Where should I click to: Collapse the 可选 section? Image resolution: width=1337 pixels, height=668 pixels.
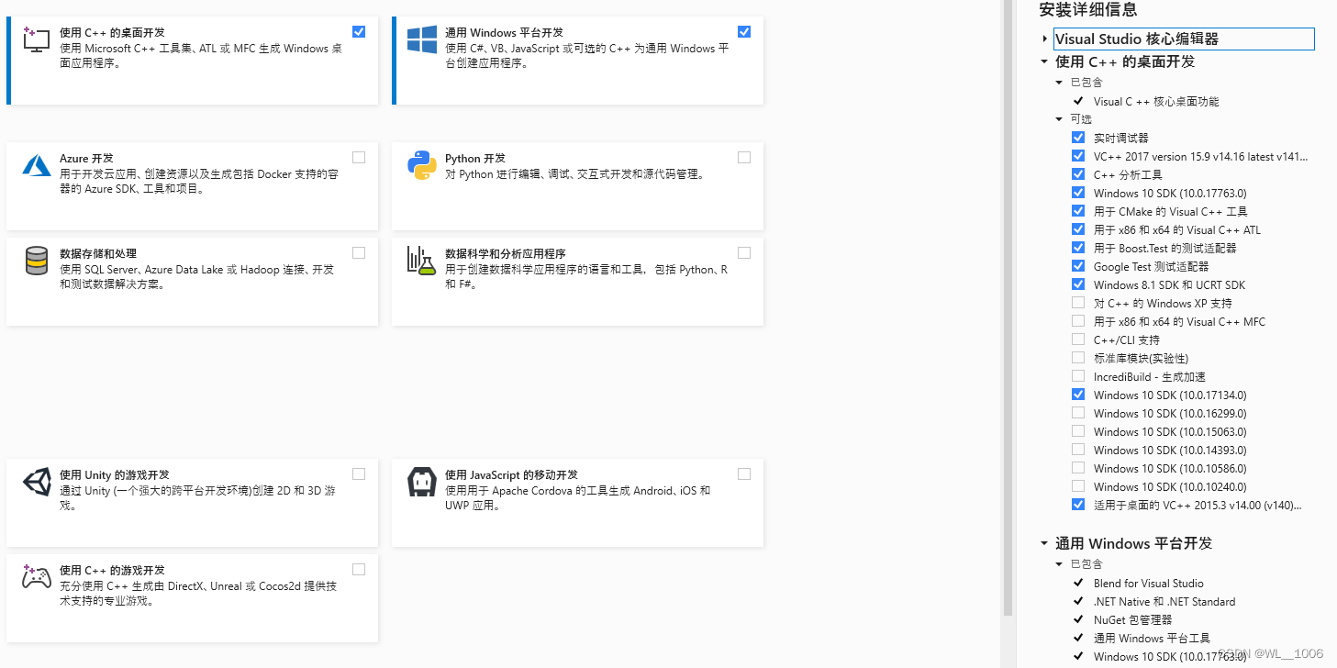tap(1059, 118)
